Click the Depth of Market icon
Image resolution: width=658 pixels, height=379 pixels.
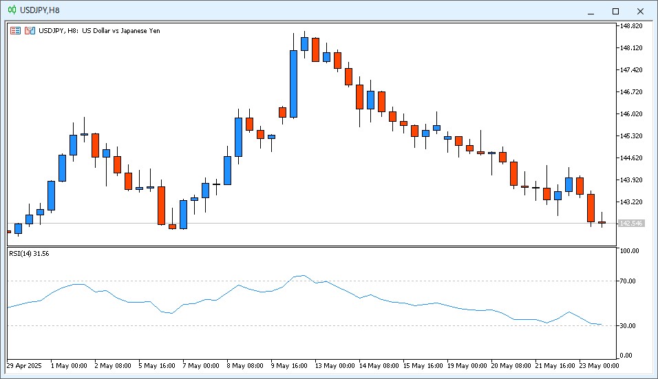(x=30, y=30)
